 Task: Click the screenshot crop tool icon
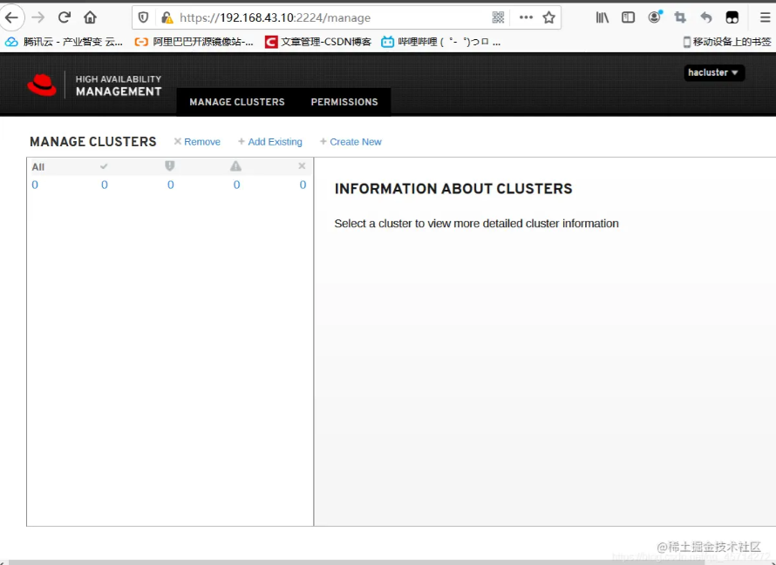(x=680, y=17)
